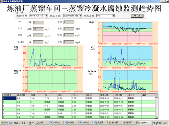The height and width of the screenshot is (126, 169).
Task: Open the 开始 Start menu
Action: 4,123
